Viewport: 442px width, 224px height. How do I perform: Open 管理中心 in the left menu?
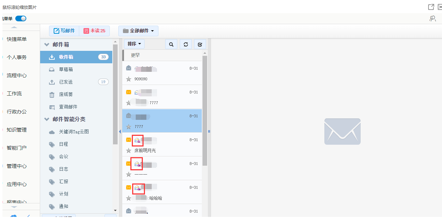click(17, 166)
